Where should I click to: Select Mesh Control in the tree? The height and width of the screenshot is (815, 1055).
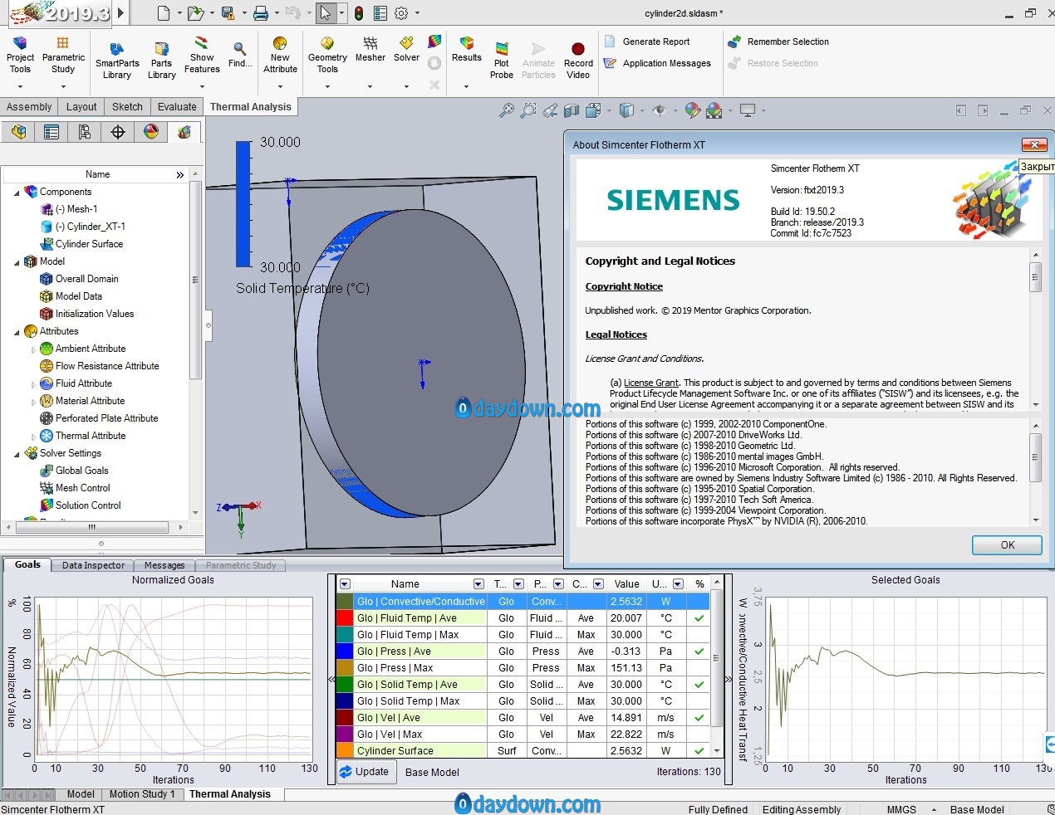pos(82,488)
